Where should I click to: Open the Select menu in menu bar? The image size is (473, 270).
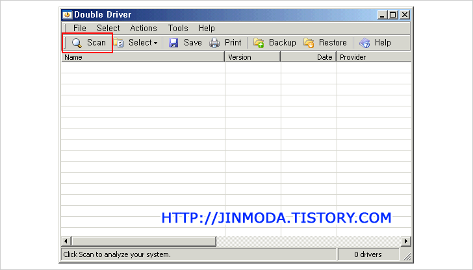point(109,28)
